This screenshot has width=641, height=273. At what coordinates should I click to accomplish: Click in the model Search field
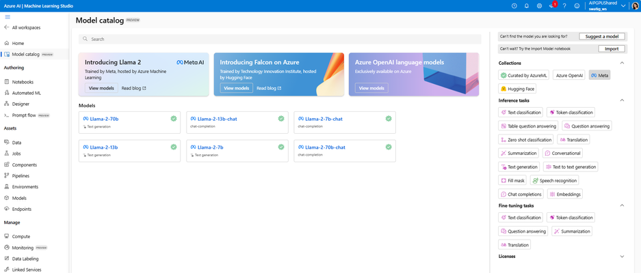pos(280,39)
